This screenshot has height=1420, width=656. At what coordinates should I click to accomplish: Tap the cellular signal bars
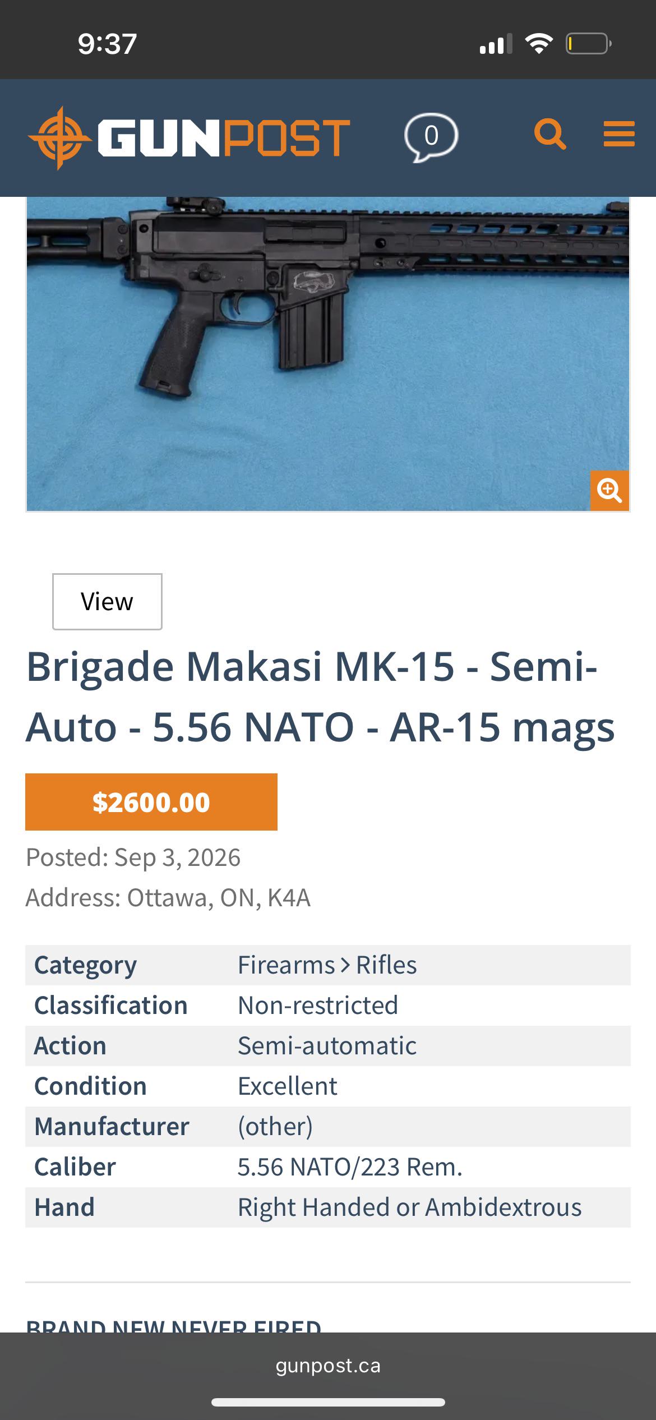496,44
